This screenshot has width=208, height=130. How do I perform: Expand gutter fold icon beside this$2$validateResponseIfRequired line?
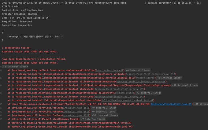pos(1,85)
